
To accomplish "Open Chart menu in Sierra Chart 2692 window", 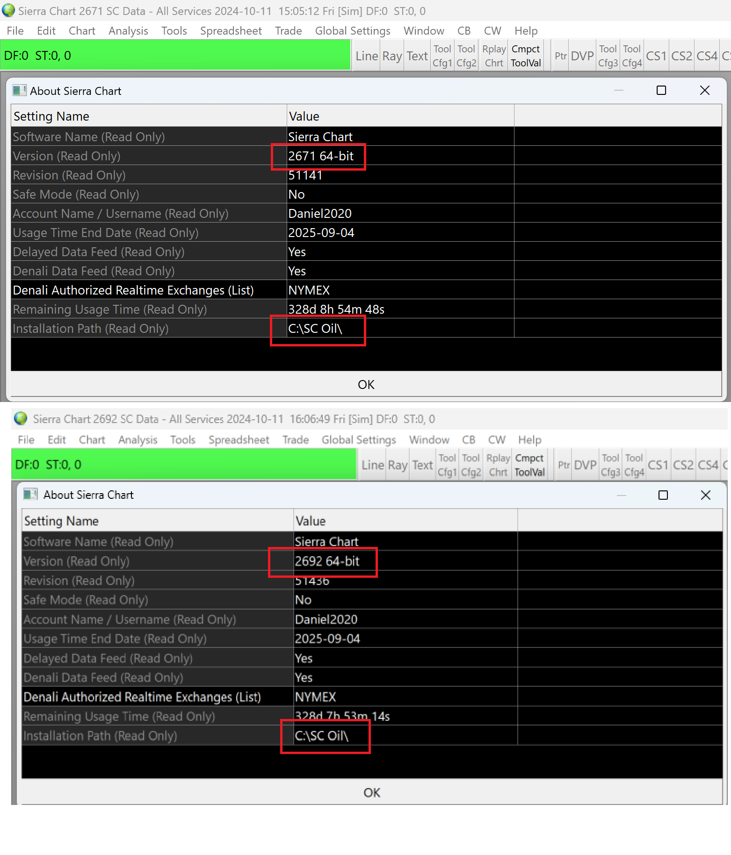I will [92, 440].
